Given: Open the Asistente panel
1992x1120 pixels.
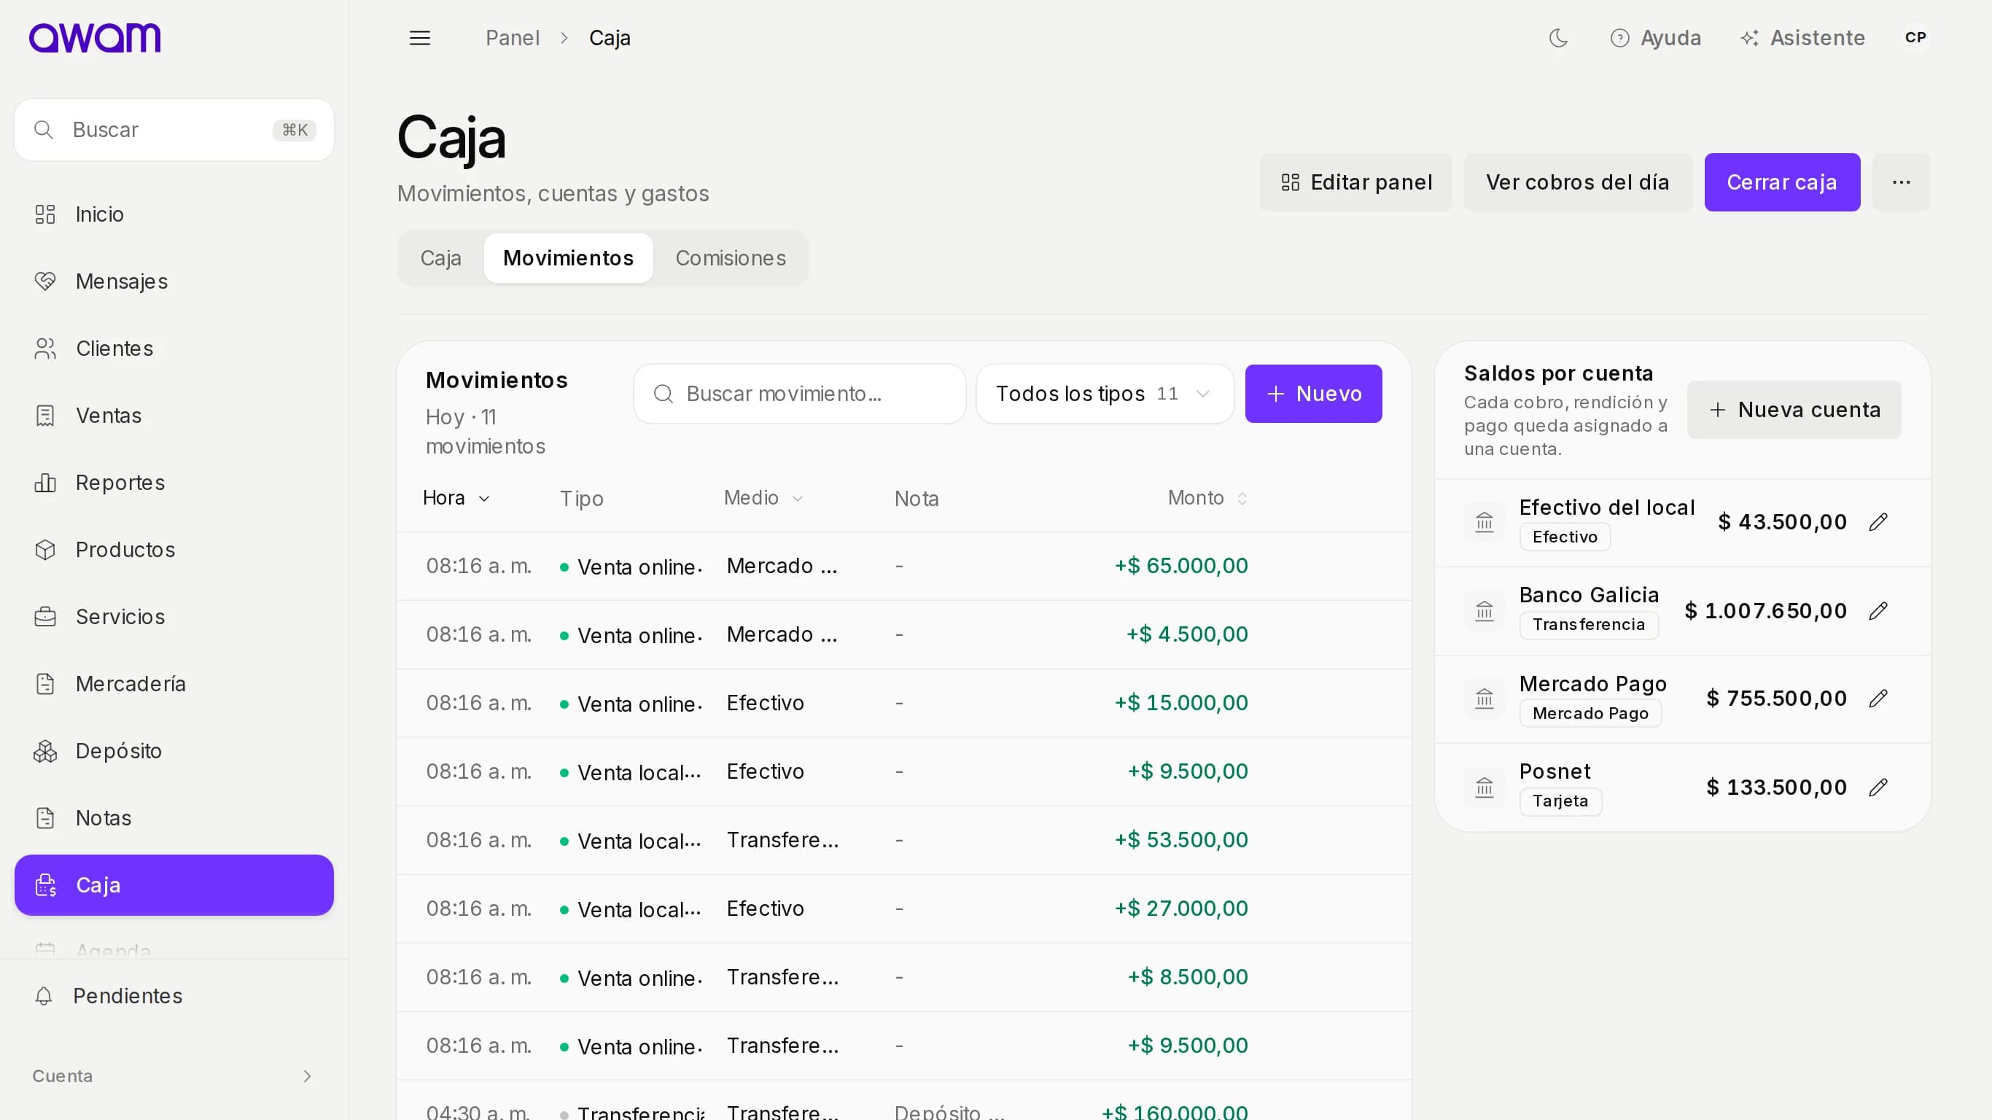Looking at the screenshot, I should [x=1802, y=38].
